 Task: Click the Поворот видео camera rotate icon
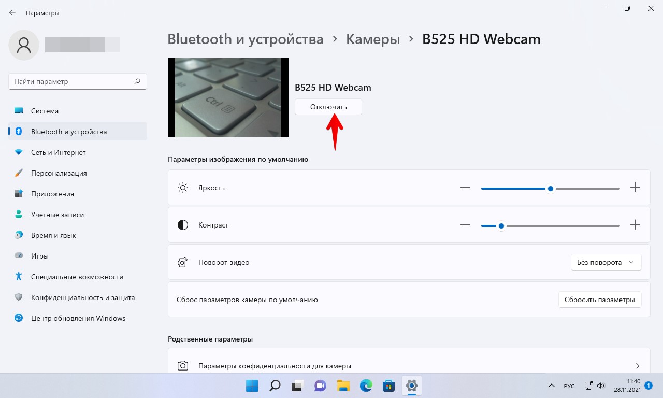(x=183, y=262)
